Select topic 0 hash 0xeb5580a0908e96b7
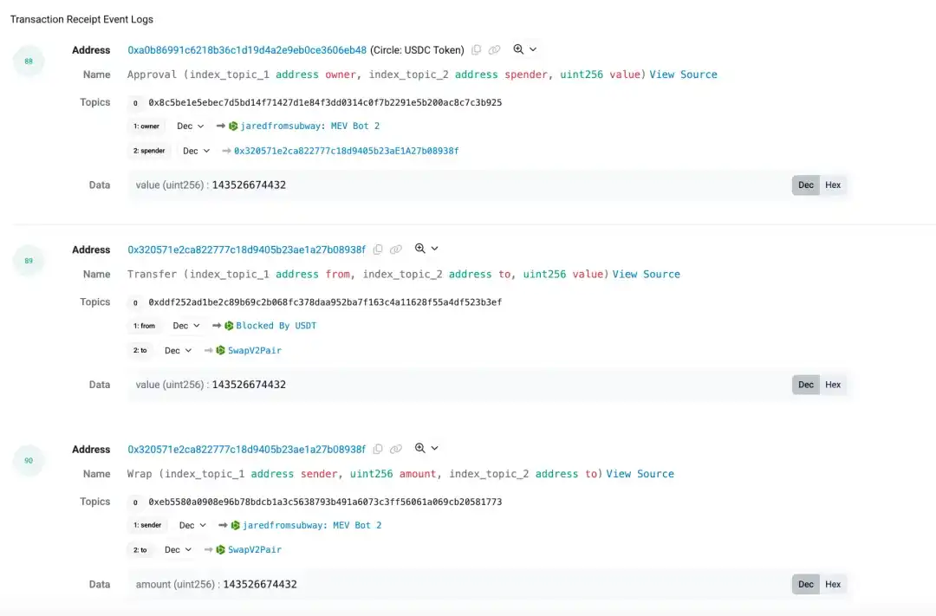Screen dimensions: 936x616 (x=325, y=502)
